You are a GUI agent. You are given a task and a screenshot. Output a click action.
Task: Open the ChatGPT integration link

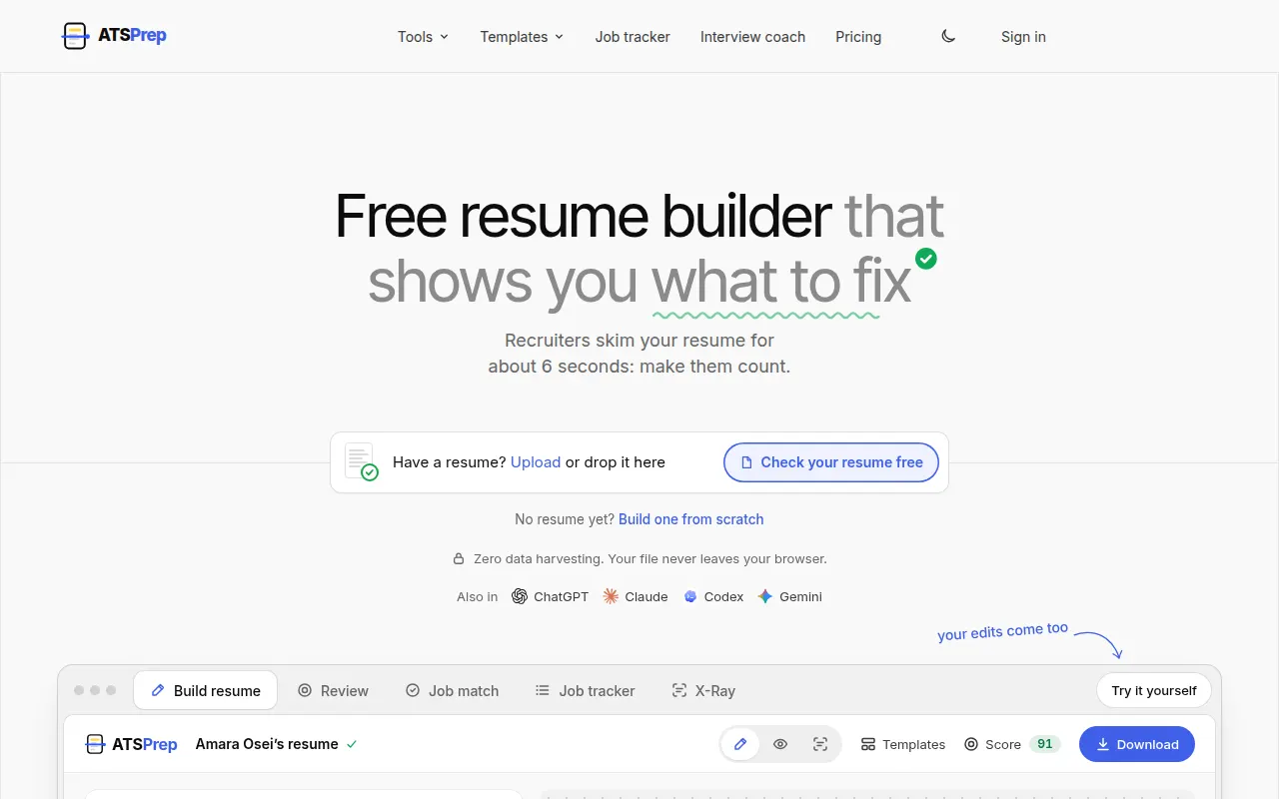[x=550, y=596]
